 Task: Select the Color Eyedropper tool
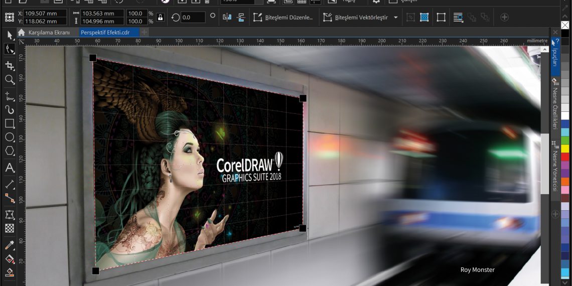[10, 245]
